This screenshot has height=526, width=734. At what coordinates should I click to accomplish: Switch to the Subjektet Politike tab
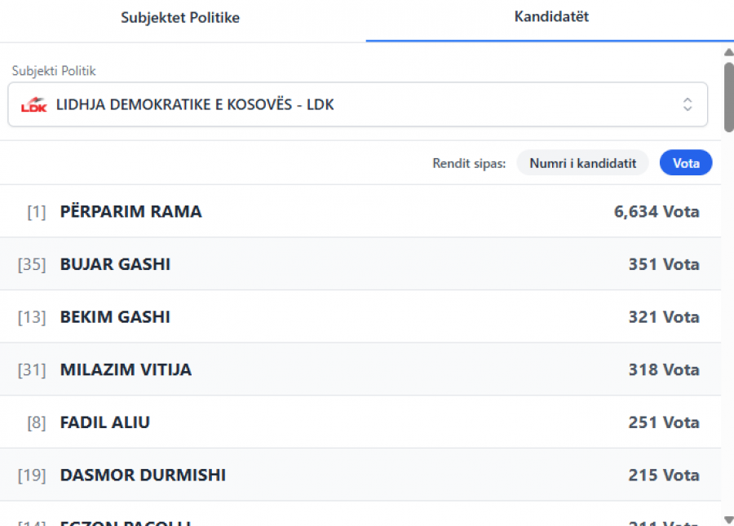(180, 17)
